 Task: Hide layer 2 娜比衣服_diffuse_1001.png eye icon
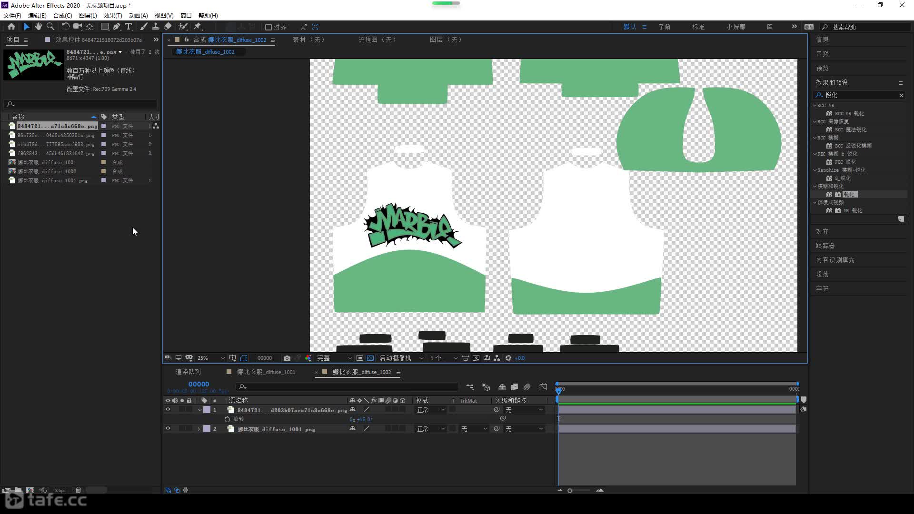[168, 428]
